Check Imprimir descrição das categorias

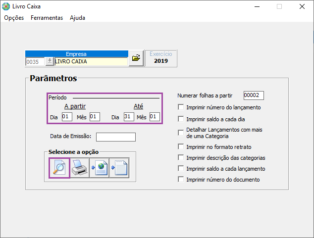(x=181, y=158)
